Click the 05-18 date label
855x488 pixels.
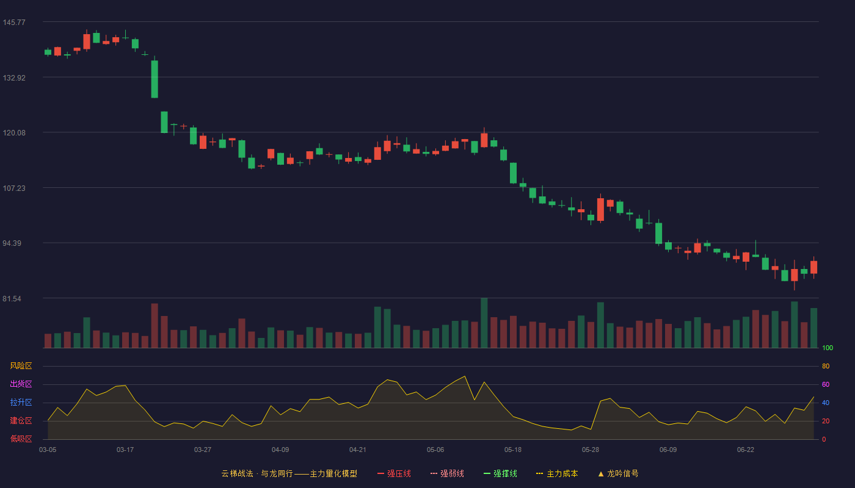(x=513, y=450)
